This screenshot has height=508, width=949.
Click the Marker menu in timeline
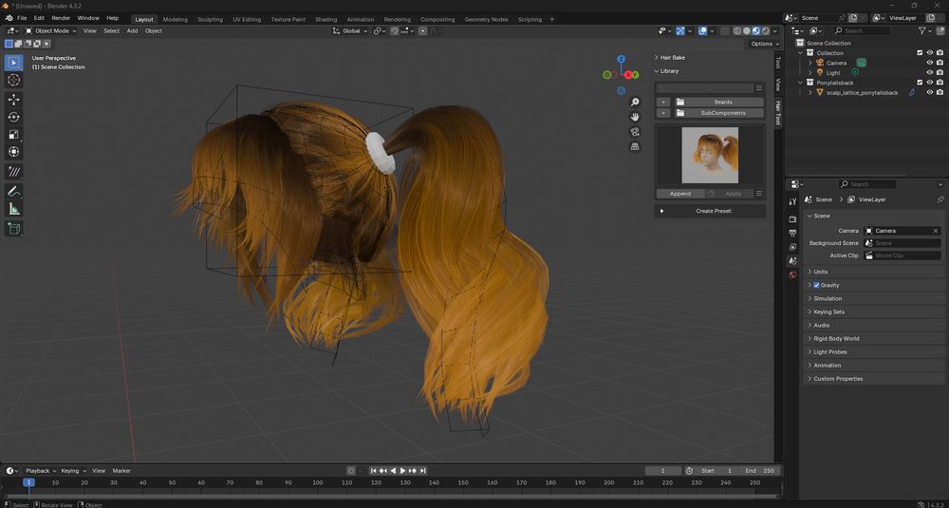point(121,470)
